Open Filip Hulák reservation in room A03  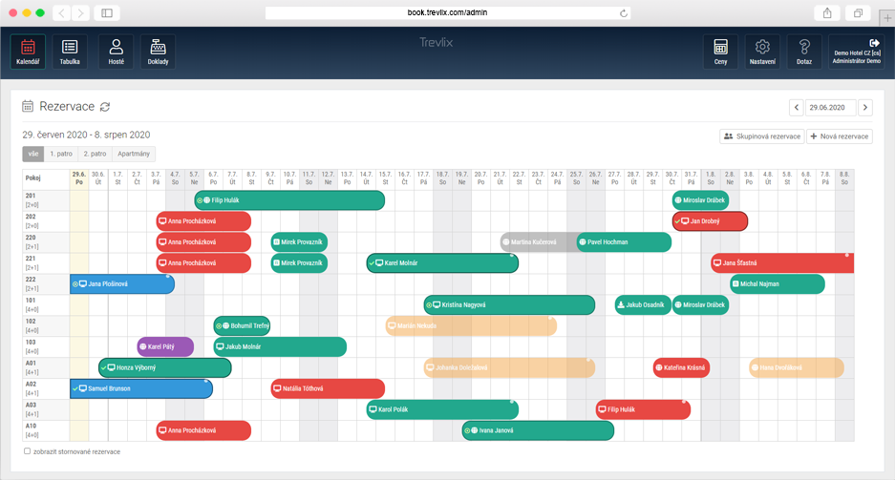point(643,409)
